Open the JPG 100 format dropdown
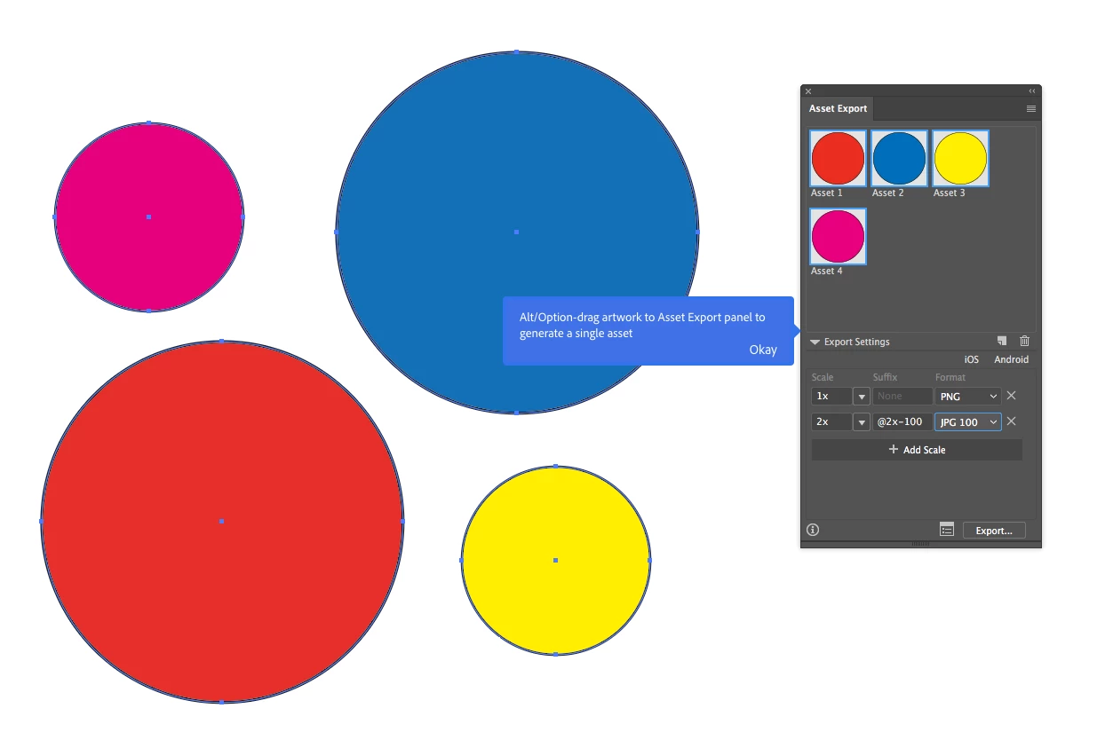This screenshot has width=1113, height=732. (x=968, y=422)
